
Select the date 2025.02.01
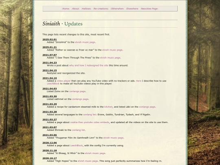(x=50, y=40)
